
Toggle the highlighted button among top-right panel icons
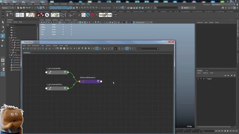pyautogui.click(x=235, y=8)
